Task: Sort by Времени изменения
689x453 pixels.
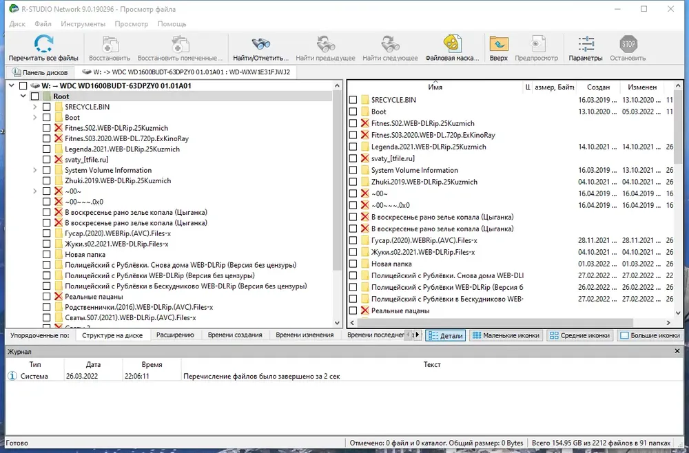Action: (x=305, y=335)
